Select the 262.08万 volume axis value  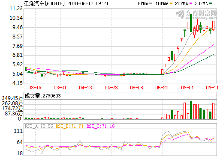click(12, 103)
